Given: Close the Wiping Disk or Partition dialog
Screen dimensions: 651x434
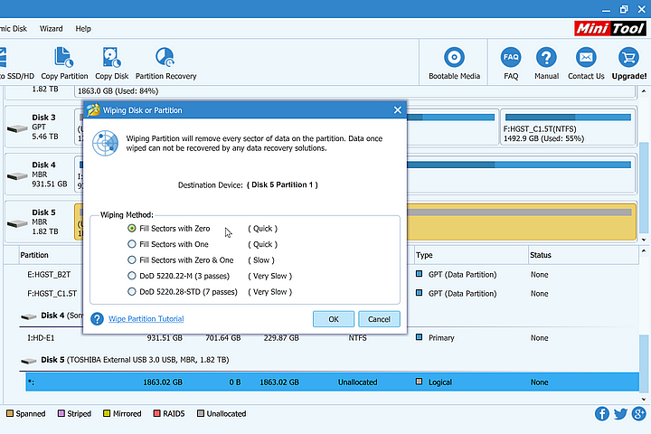Looking at the screenshot, I should [397, 110].
